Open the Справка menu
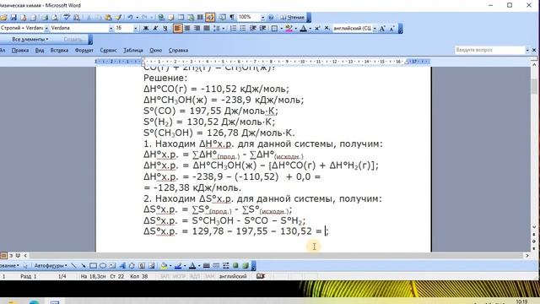Image resolution: width=540 pixels, height=304 pixels. (178, 51)
